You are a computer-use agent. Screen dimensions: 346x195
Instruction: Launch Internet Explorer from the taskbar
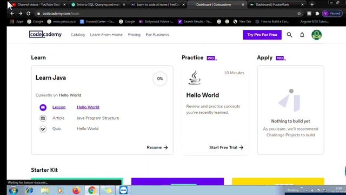[29, 190]
